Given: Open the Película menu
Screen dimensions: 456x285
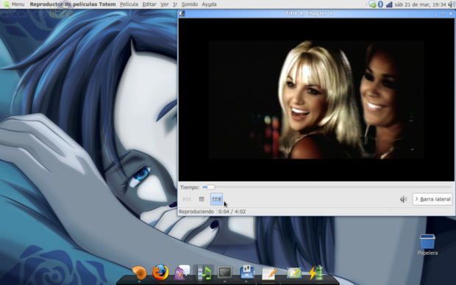Looking at the screenshot, I should [129, 4].
